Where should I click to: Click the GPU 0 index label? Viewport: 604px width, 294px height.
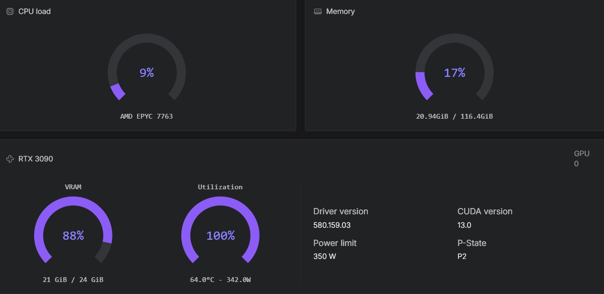point(581,159)
